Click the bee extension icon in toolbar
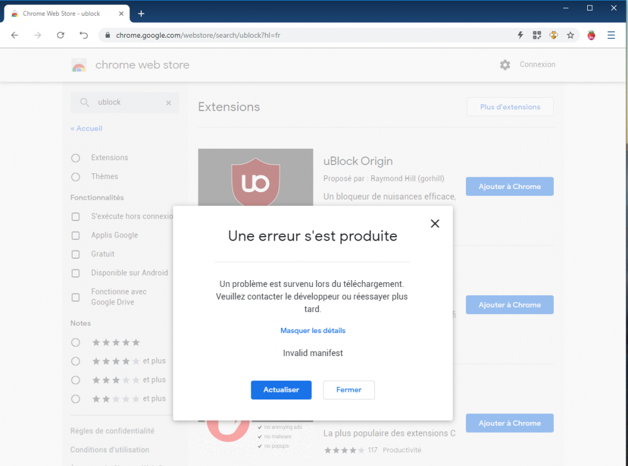The image size is (628, 466). click(x=553, y=35)
